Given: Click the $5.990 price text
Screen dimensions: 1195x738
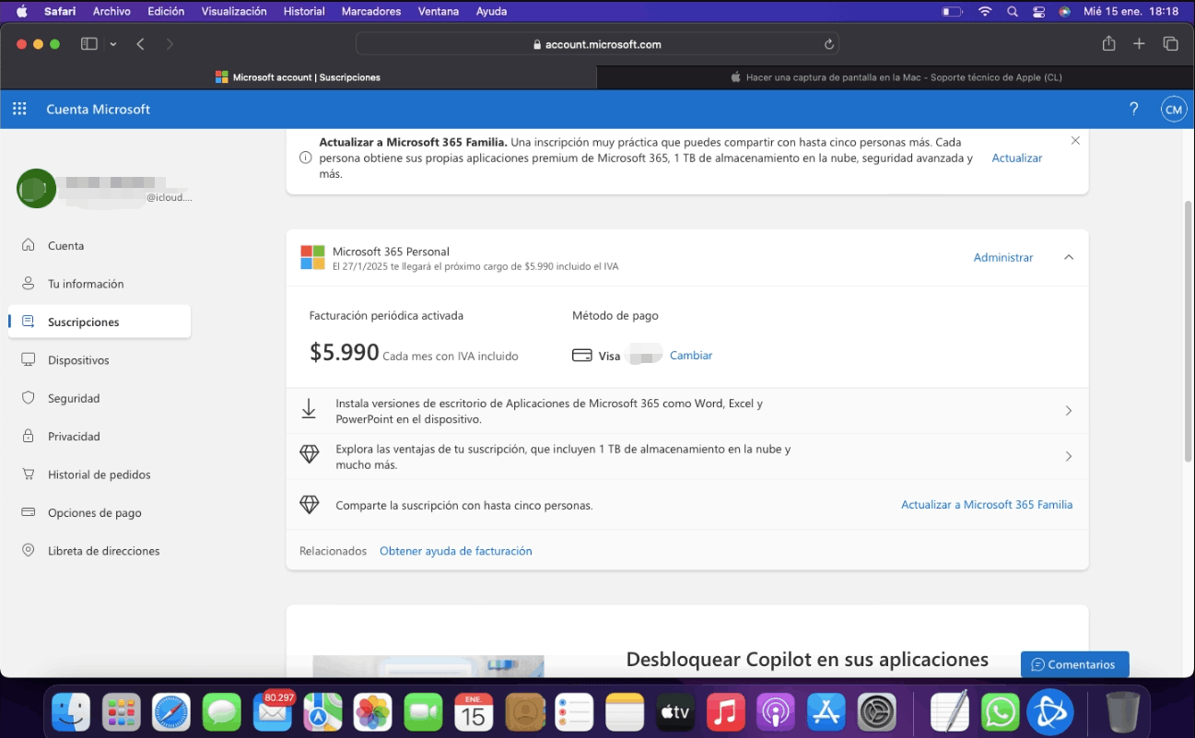Looking at the screenshot, I should (345, 353).
